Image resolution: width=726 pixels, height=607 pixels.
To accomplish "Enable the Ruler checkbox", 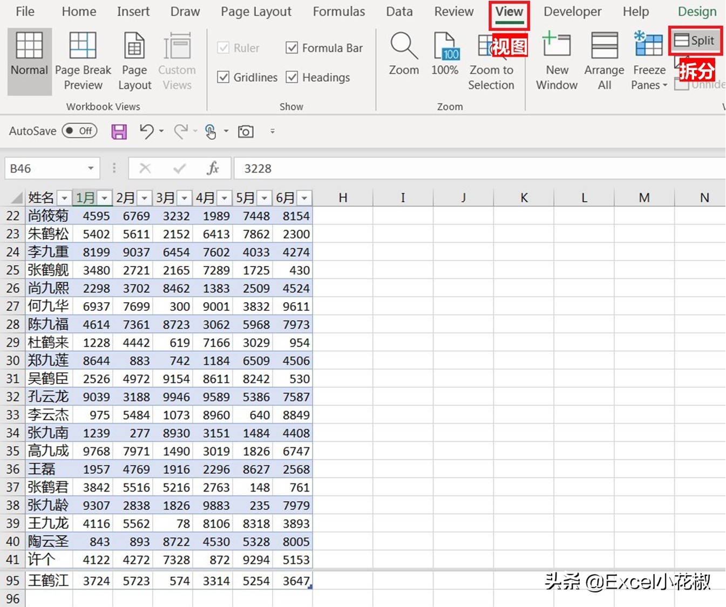I will coord(223,47).
